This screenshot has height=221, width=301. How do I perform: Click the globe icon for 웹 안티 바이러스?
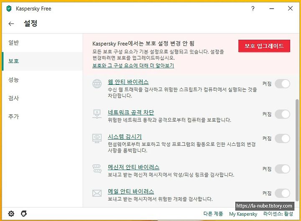coord(97,84)
